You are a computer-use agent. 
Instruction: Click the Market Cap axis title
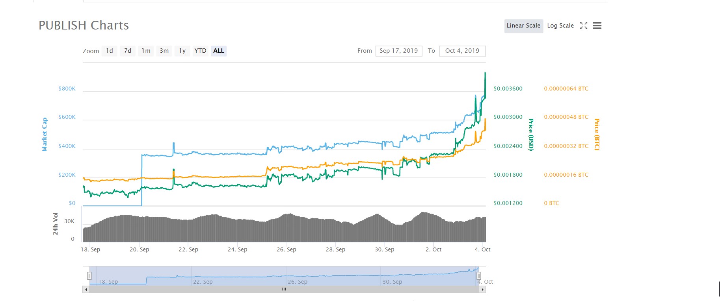pyautogui.click(x=45, y=134)
